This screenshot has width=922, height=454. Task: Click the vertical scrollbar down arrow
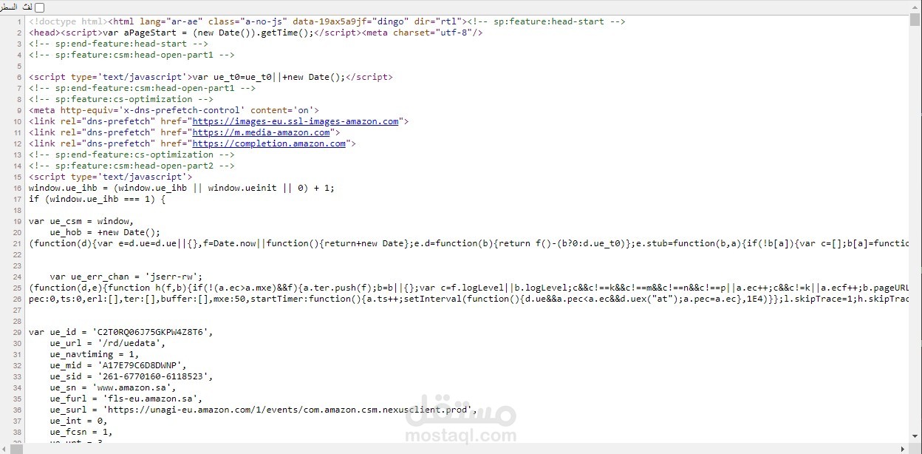915,438
